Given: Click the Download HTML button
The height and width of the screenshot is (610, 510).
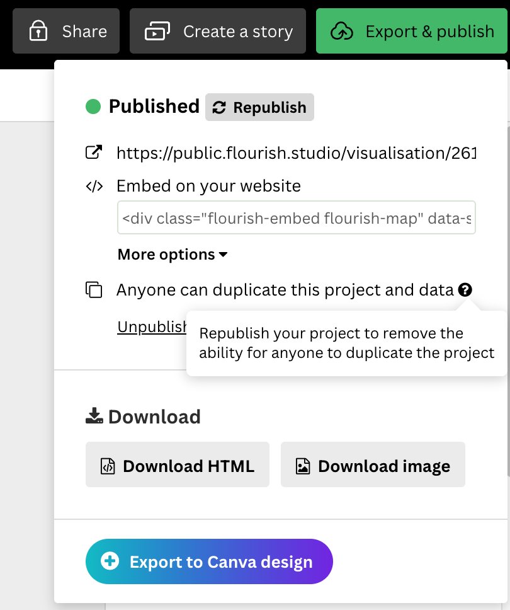Looking at the screenshot, I should [x=178, y=465].
